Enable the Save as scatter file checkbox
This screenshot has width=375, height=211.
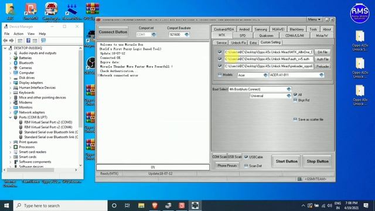click(295, 119)
